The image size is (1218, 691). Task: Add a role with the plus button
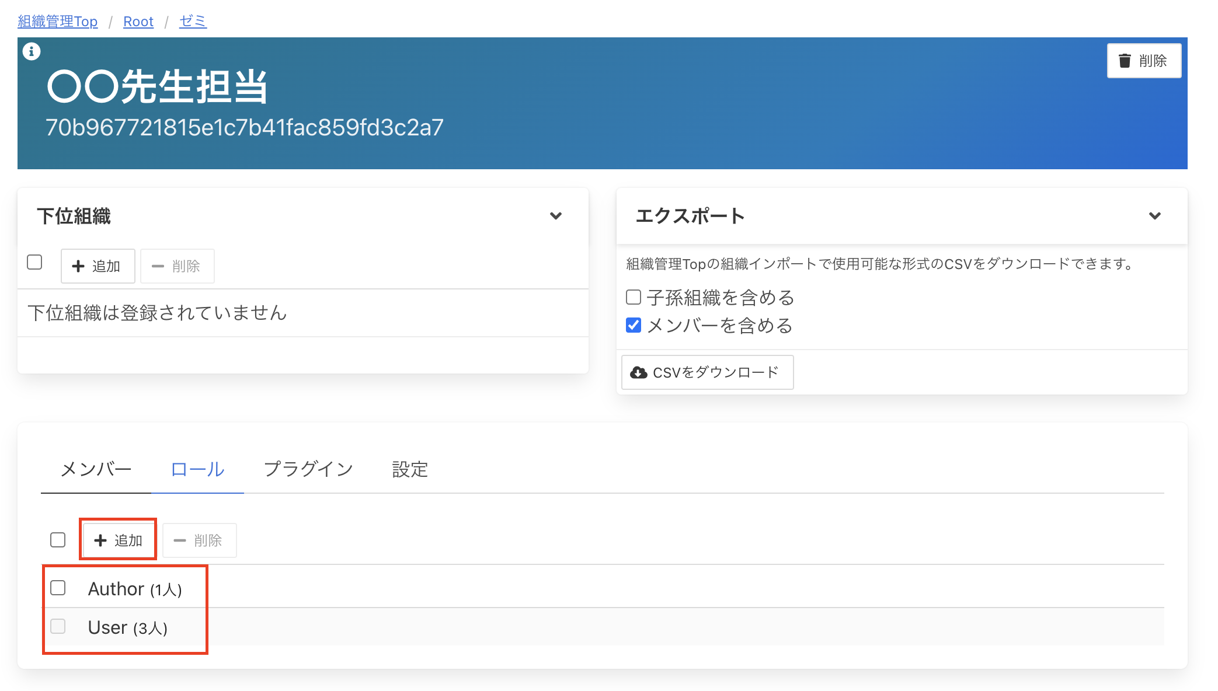coord(119,540)
